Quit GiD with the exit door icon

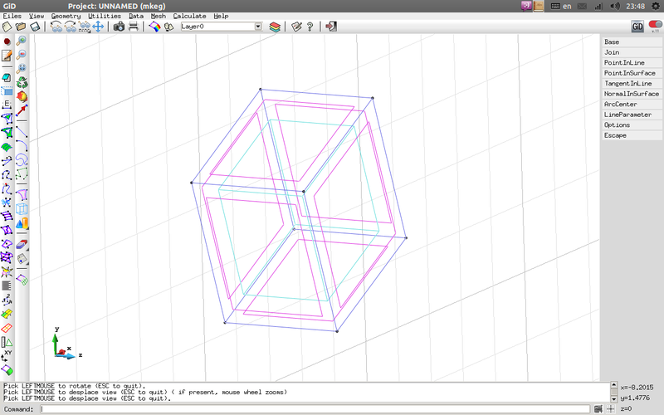330,27
